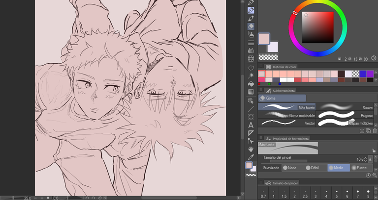
Task: Switch to Propiedad de herramienta tab
Action: [x=287, y=139]
